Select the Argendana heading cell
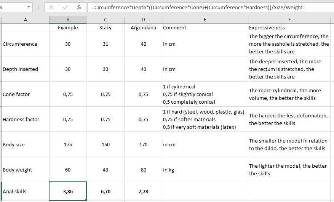The image size is (334, 202). coord(143,27)
